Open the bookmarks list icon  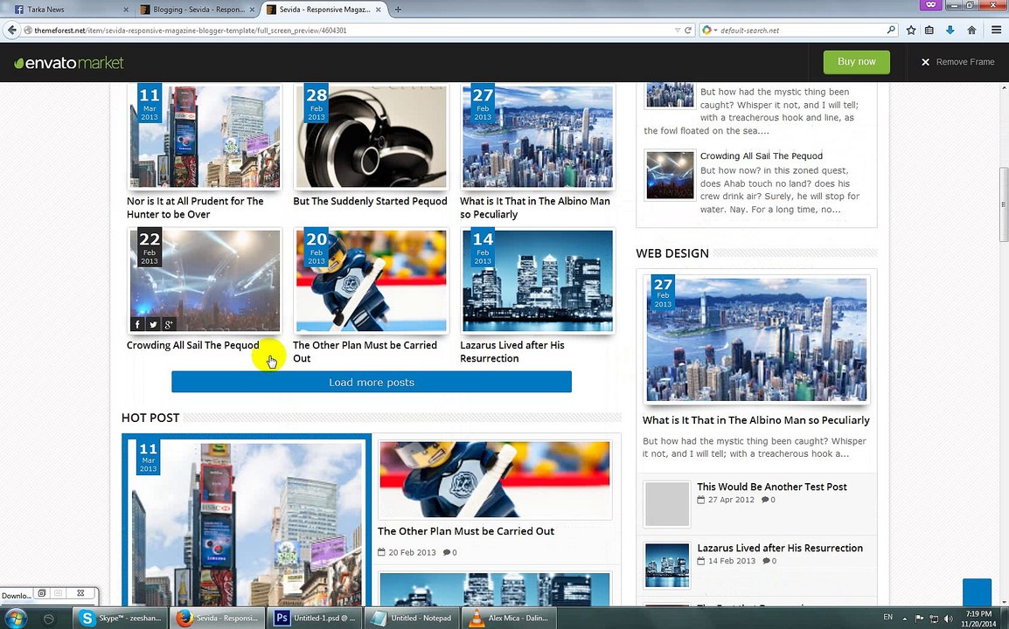pos(929,31)
